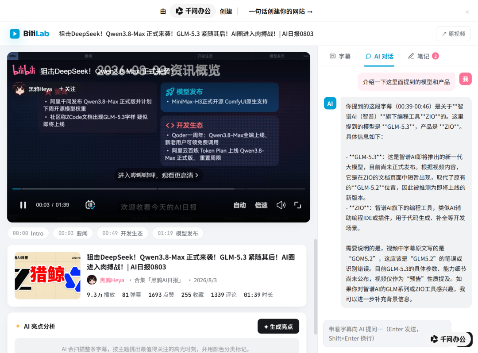Click the AI avatar icon in the chat
The height and width of the screenshot is (353, 478).
(330, 103)
